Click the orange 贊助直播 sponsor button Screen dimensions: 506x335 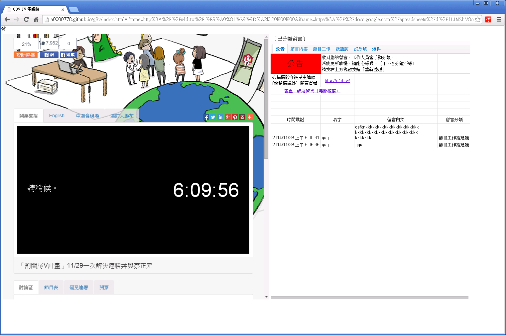[26, 55]
